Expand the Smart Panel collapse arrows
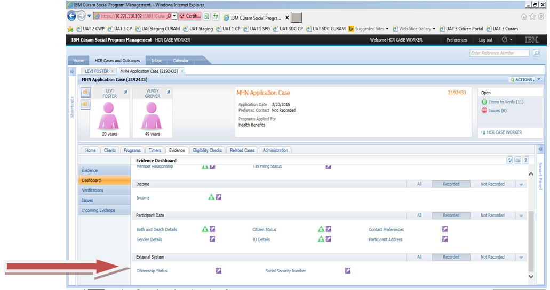550x290 pixels. [x=540, y=149]
